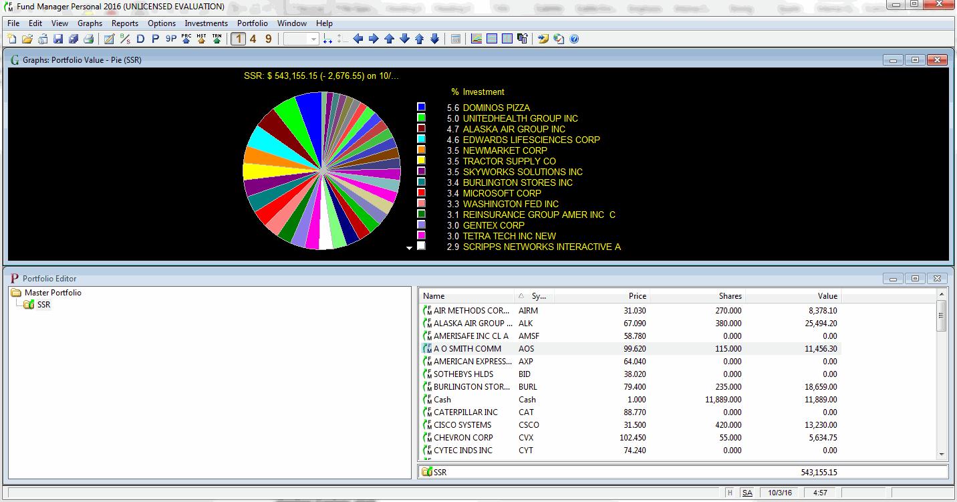Click the blue question mark help icon
The width and height of the screenshot is (957, 502).
(574, 39)
